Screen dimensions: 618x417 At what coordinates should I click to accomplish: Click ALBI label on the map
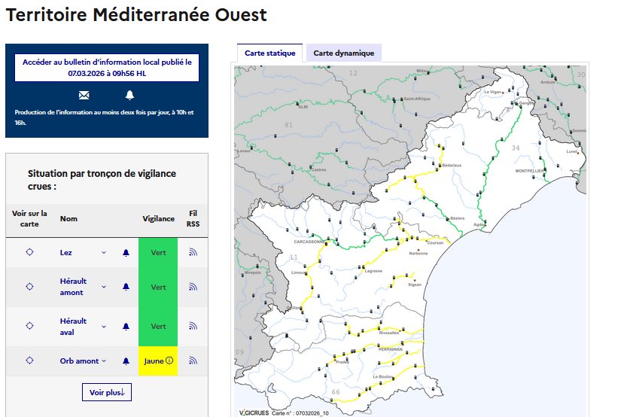pyautogui.click(x=303, y=107)
